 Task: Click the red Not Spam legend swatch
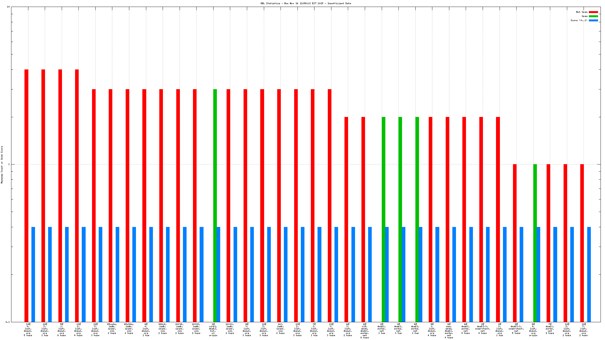593,12
